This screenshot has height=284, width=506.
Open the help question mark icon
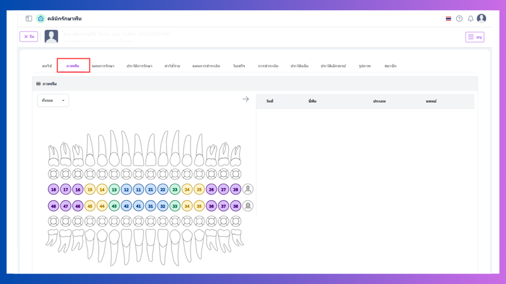click(x=459, y=18)
